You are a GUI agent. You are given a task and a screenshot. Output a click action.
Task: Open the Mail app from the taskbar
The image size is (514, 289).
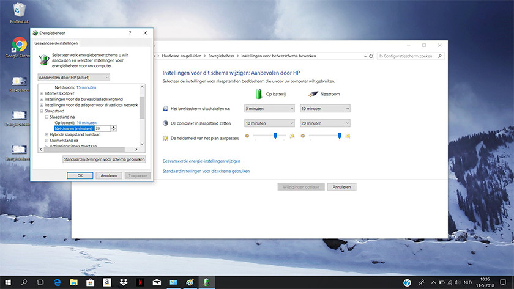pos(157,282)
